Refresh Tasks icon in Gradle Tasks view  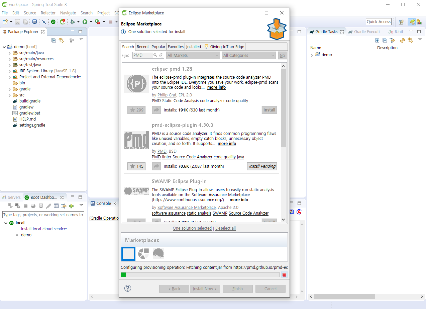pyautogui.click(x=403, y=41)
